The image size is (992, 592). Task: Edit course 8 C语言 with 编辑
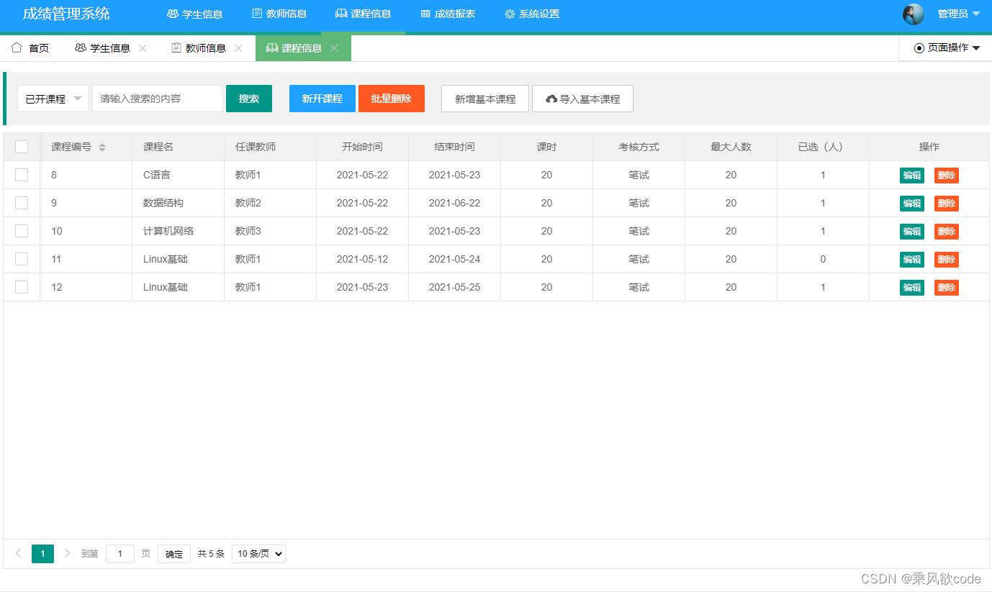coord(912,175)
